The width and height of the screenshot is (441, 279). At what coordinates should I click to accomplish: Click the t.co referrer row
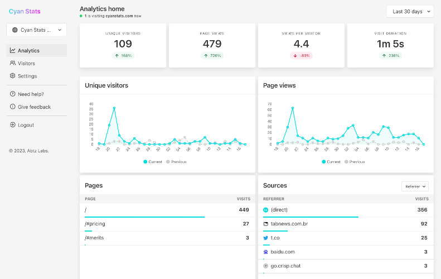pos(346,238)
